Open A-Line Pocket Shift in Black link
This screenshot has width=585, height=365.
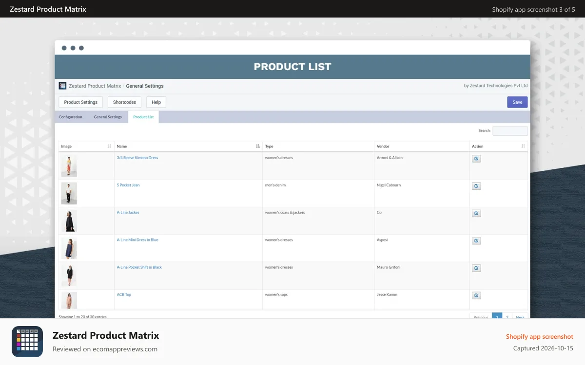point(139,267)
